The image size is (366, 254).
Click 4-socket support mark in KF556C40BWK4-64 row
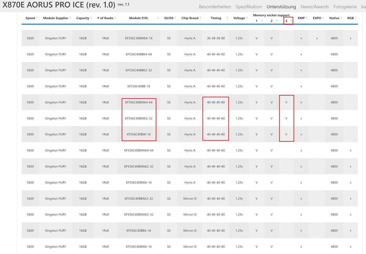(x=286, y=102)
